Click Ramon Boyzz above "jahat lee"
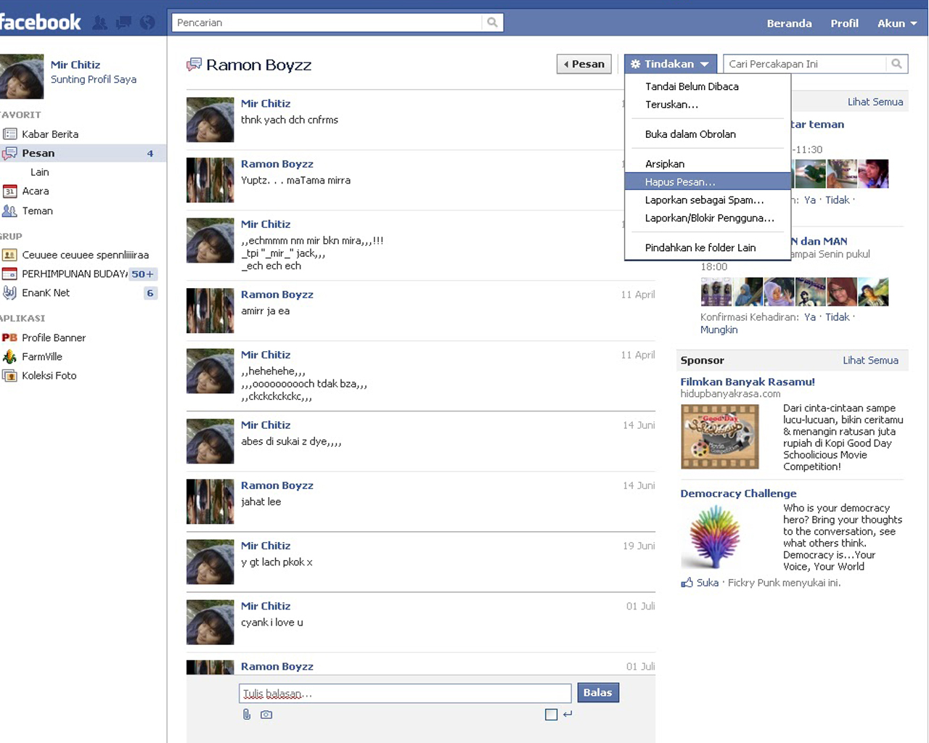Viewport: 929px width, 743px height. tap(277, 485)
